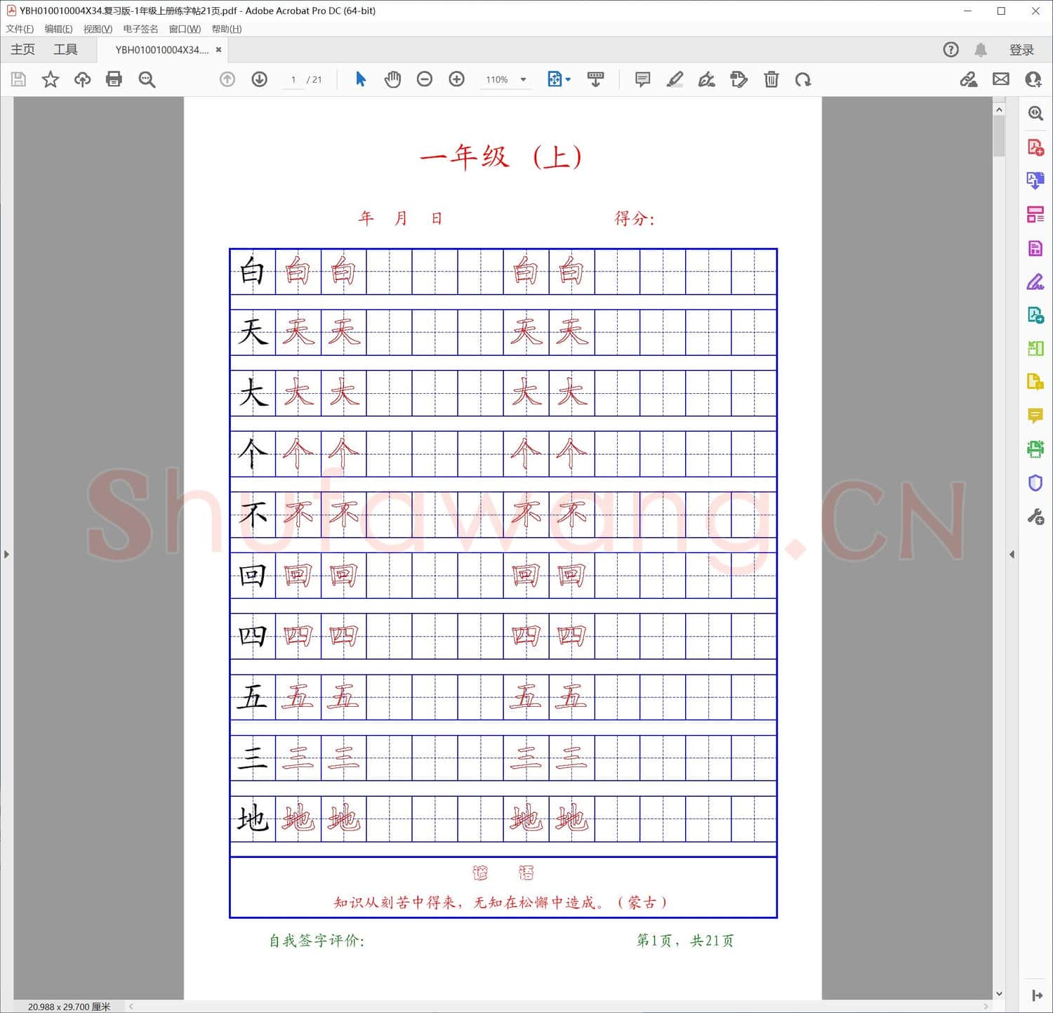Open the 文件 menu
The height and width of the screenshot is (1013, 1053).
pos(20,29)
